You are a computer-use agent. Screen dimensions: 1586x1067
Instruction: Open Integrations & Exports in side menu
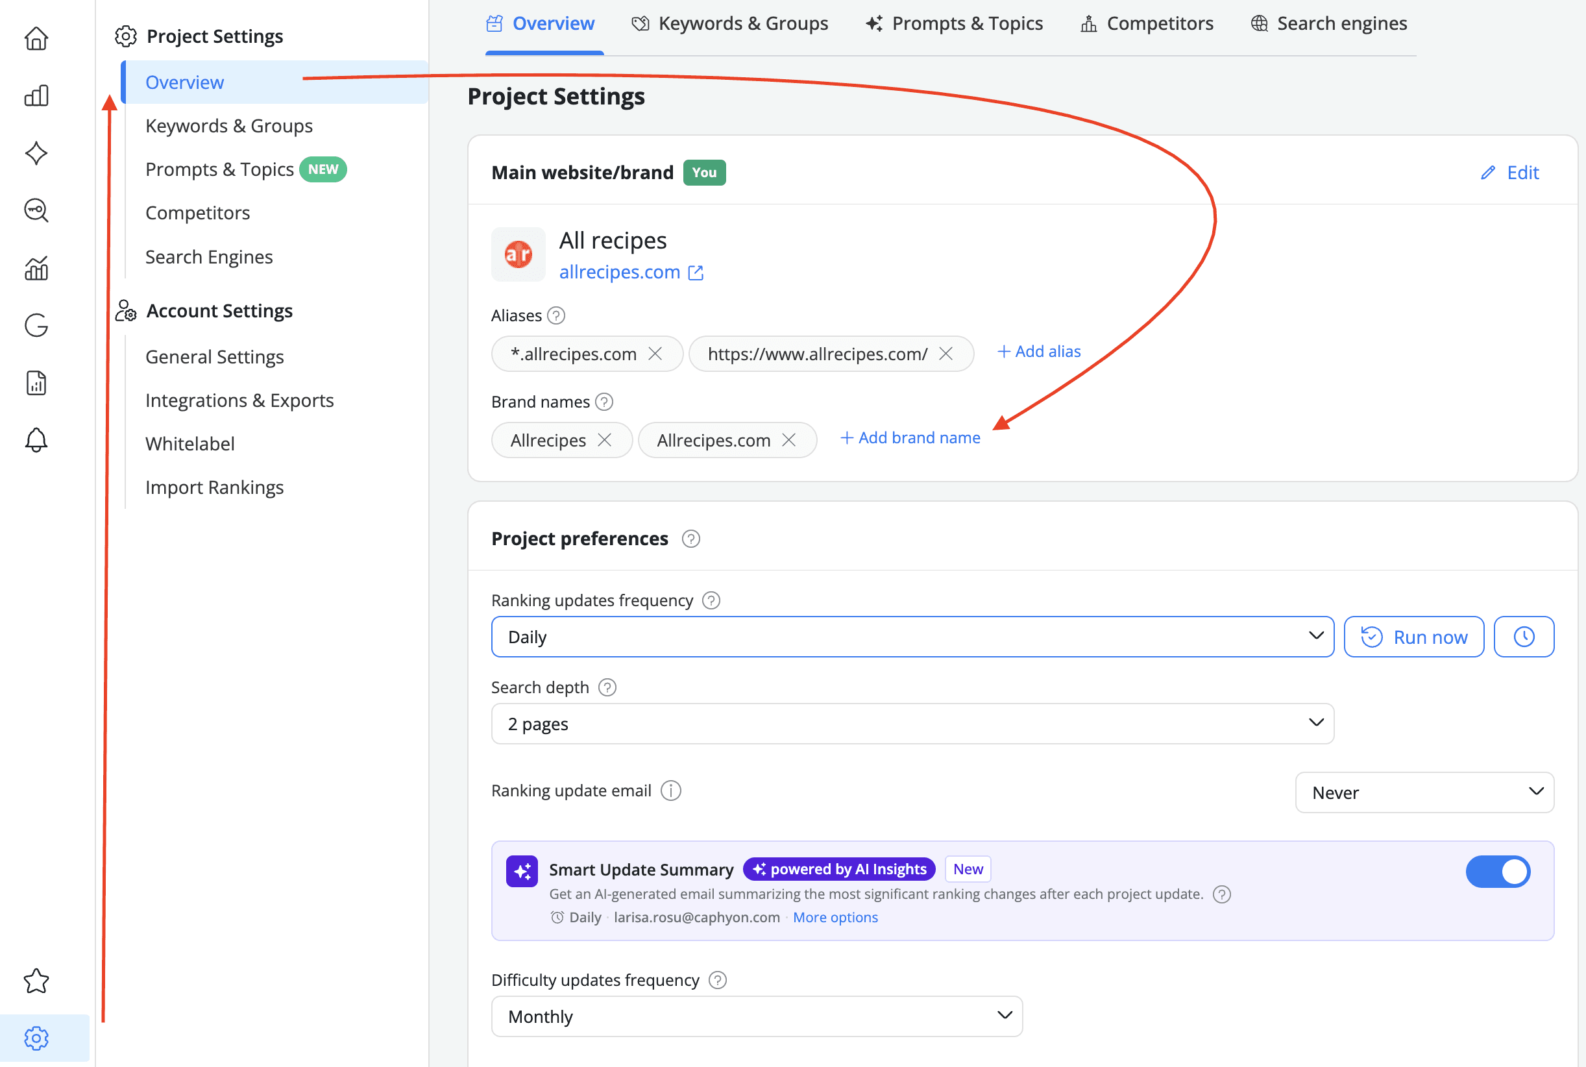(240, 400)
